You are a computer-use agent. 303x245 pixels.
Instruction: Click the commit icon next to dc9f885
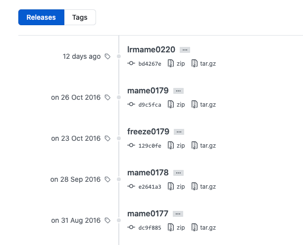[x=131, y=227]
